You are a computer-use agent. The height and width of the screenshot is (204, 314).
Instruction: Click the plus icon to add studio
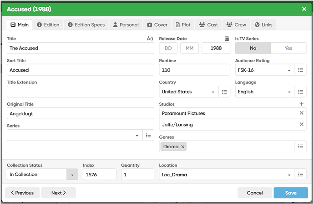pos(301,104)
